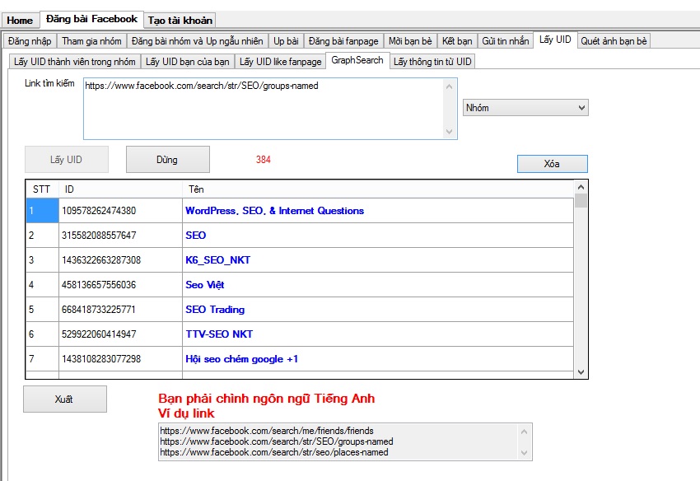Select ID 315582088557647 cell
700x481 pixels.
click(x=120, y=236)
